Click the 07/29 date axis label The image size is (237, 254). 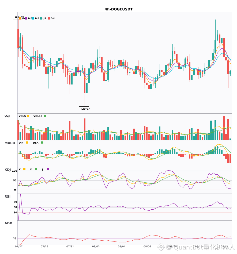click(44, 247)
